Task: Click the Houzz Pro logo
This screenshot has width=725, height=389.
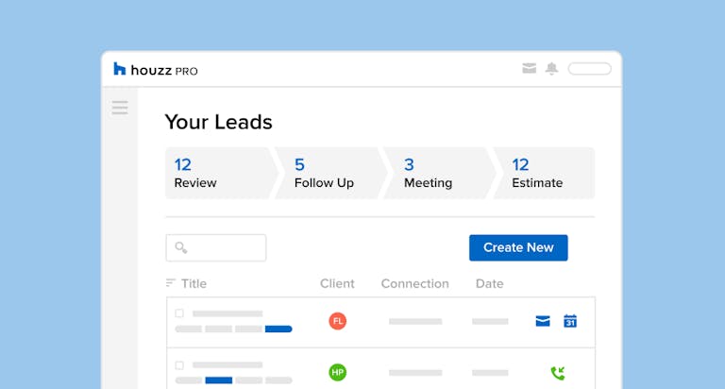Action: coord(155,69)
